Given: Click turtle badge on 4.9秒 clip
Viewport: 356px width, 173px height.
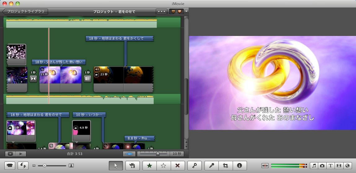Looking at the screenshot, I should click(76, 128).
